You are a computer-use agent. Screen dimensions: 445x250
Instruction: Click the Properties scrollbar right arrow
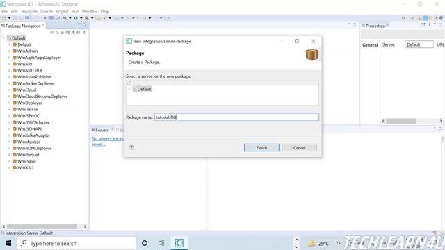[440, 121]
